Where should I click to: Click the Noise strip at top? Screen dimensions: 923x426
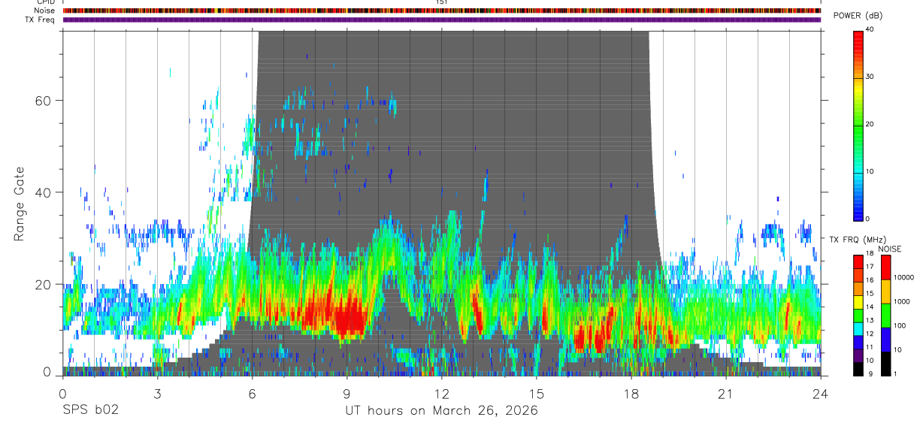(442, 11)
